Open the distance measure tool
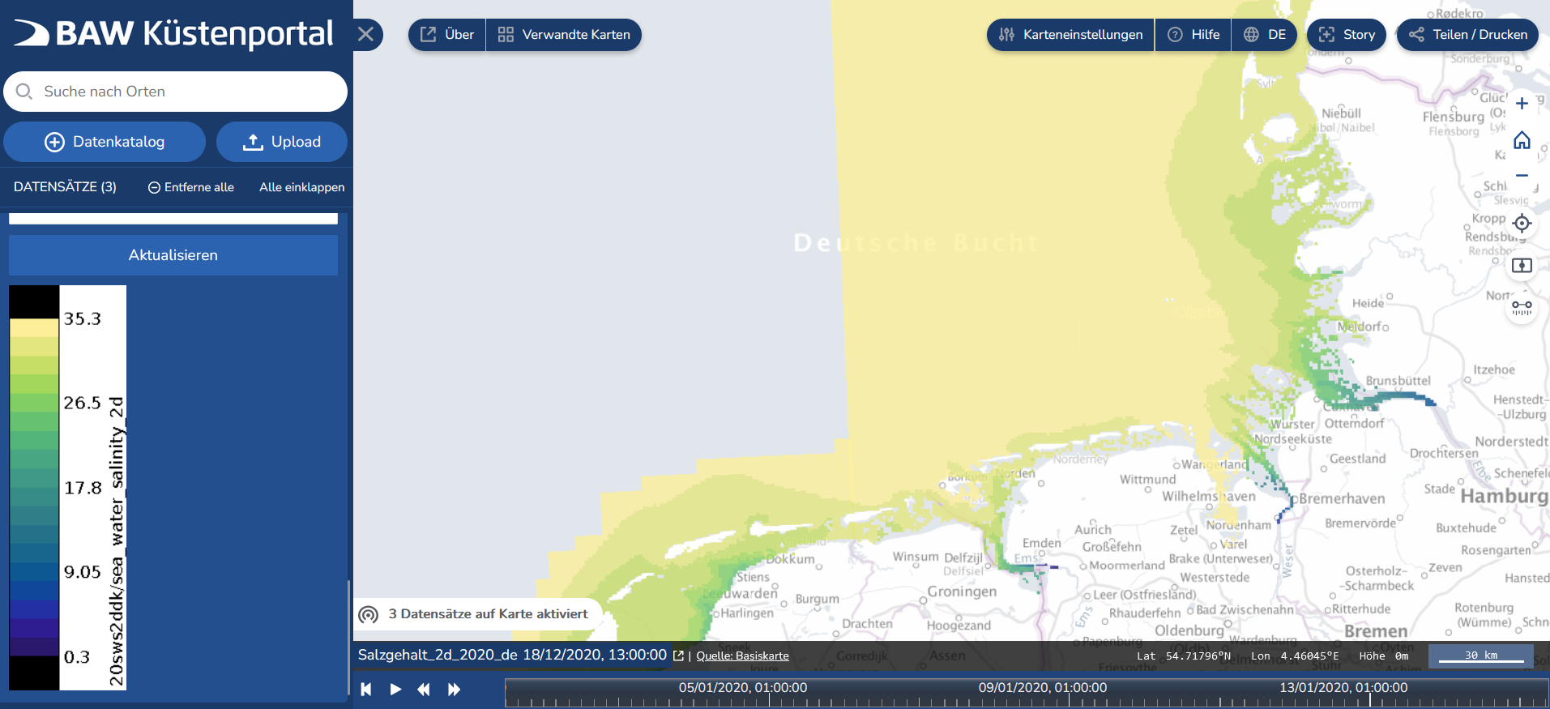This screenshot has height=709, width=1550. tap(1522, 306)
